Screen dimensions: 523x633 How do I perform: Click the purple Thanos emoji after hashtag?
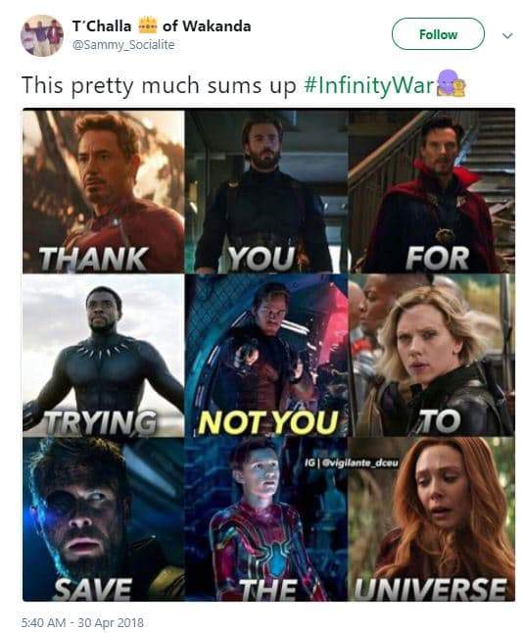point(452,82)
